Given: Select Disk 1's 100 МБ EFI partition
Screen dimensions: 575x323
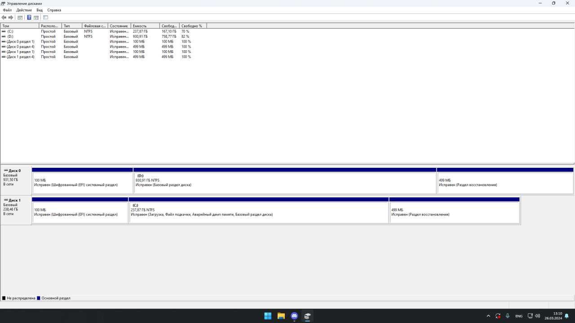Looking at the screenshot, I should [x=80, y=210].
